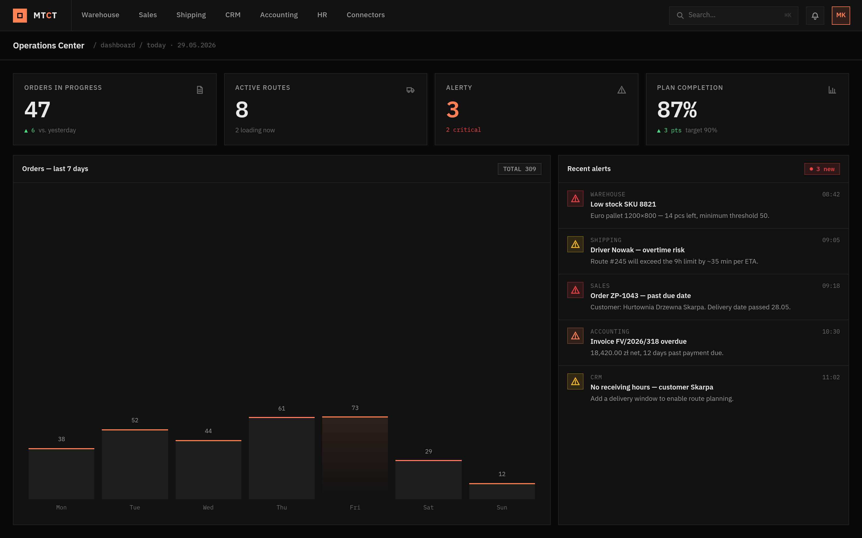Click the 29.05.2026 date in breadcrumb

coord(197,45)
